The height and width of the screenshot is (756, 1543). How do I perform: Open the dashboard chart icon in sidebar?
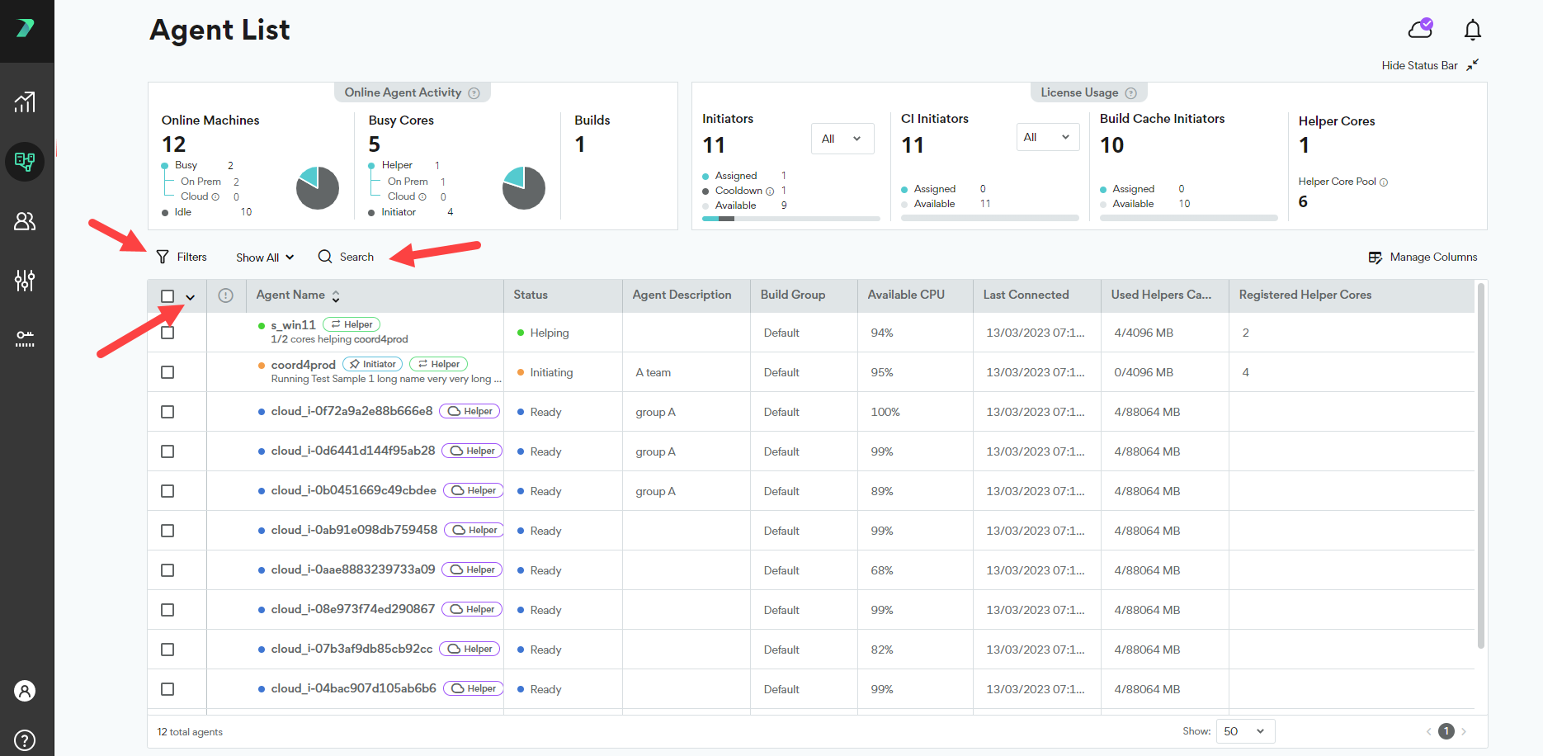(x=25, y=102)
